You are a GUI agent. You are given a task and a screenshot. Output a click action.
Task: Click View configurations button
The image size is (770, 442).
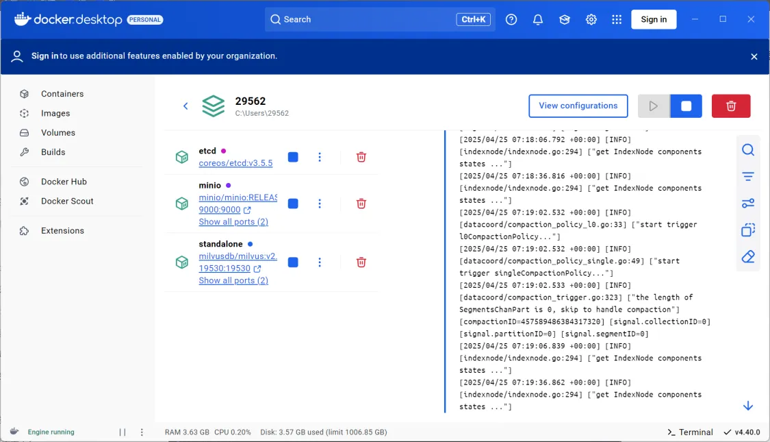pyautogui.click(x=578, y=106)
